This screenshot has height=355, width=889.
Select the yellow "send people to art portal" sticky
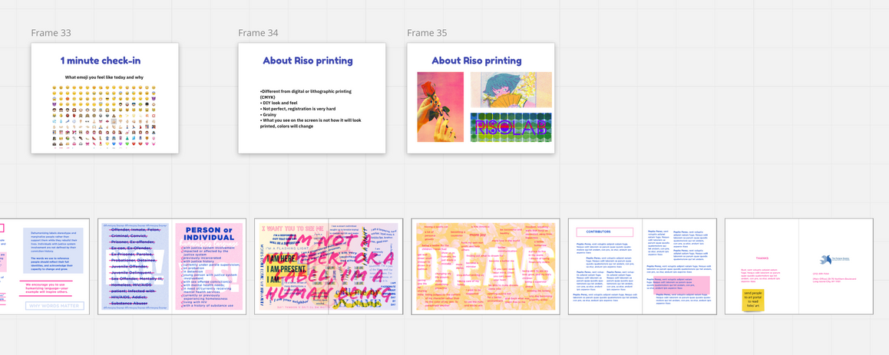[753, 300]
